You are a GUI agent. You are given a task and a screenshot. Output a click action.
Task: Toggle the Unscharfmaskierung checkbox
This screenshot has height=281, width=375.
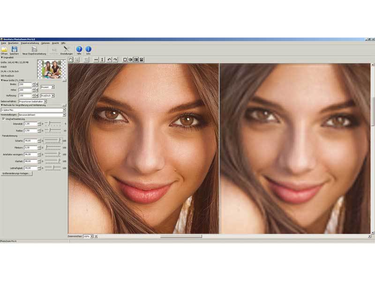pyautogui.click(x=3, y=119)
